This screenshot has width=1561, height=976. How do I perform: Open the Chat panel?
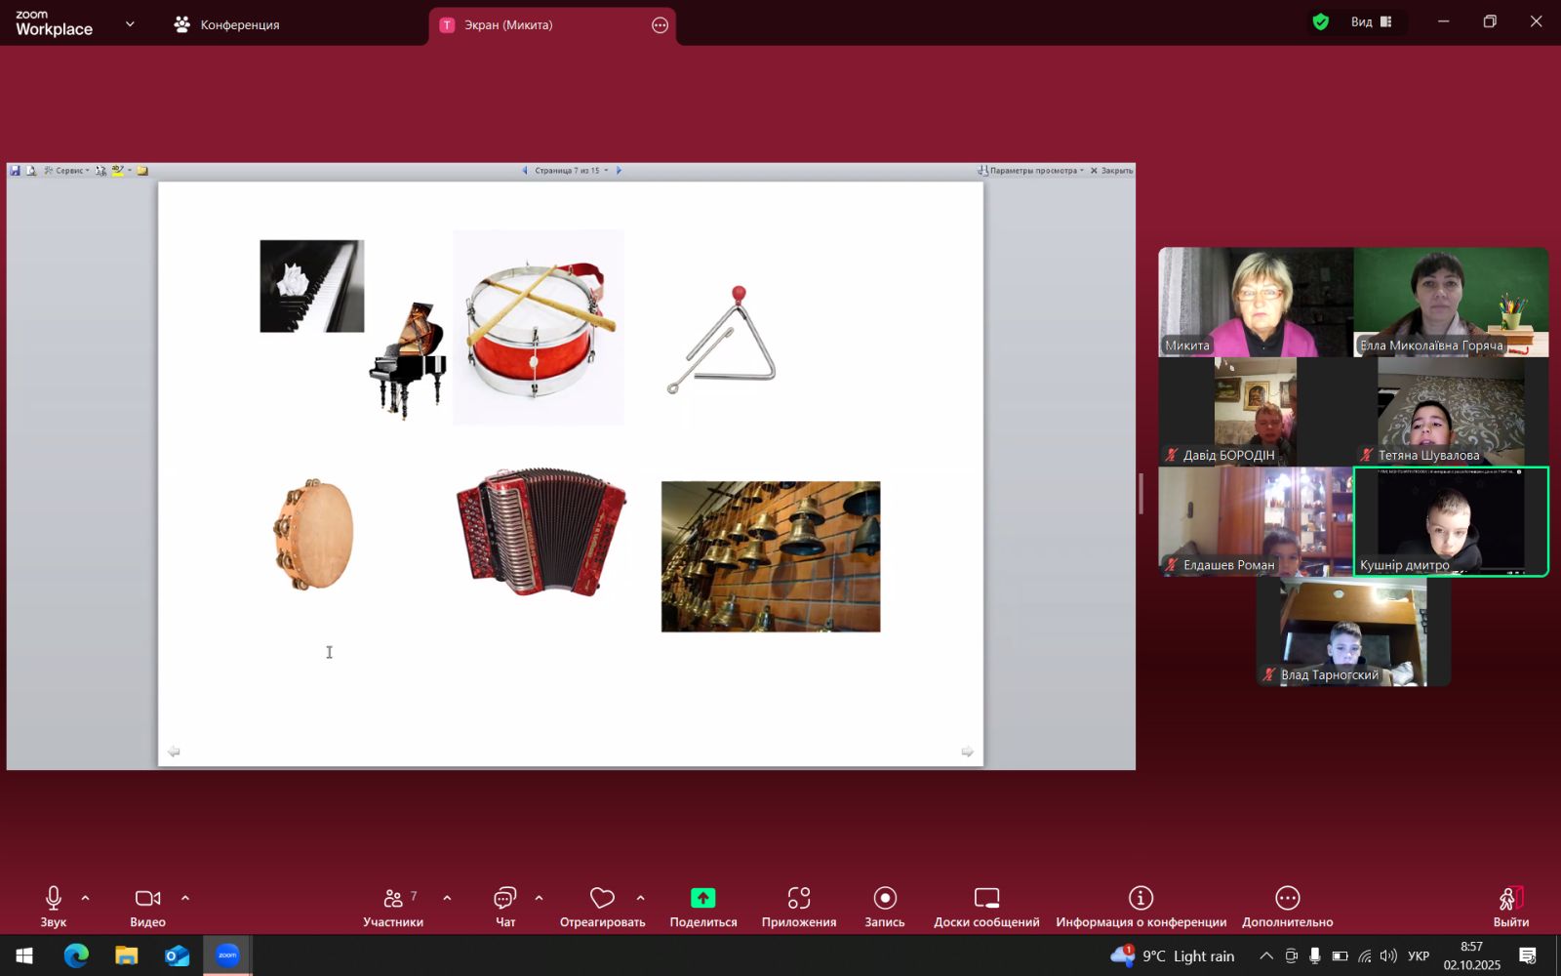[x=504, y=906]
